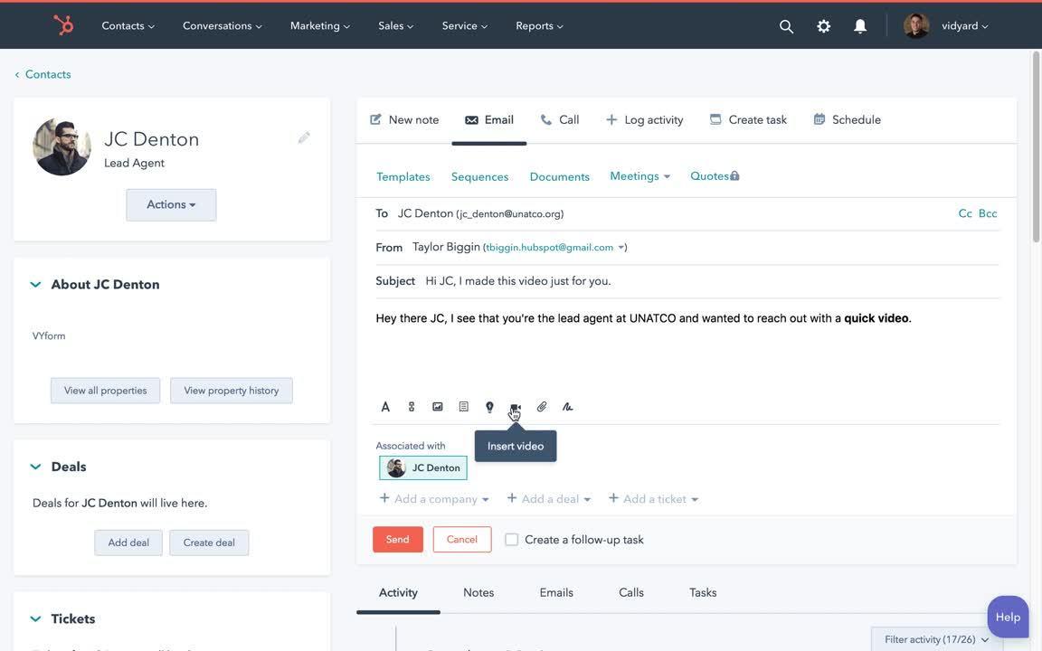The height and width of the screenshot is (651, 1042).
Task: Open the notifications bell
Action: click(860, 26)
